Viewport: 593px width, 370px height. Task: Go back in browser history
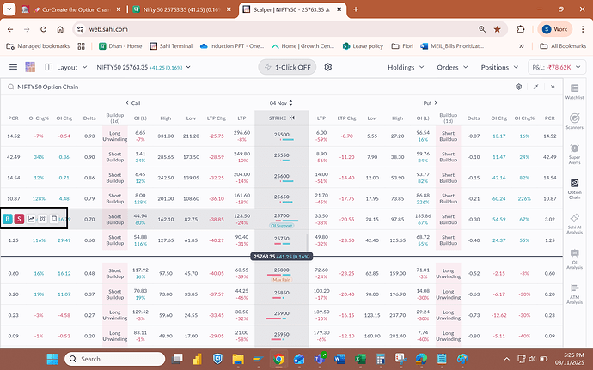click(x=10, y=29)
